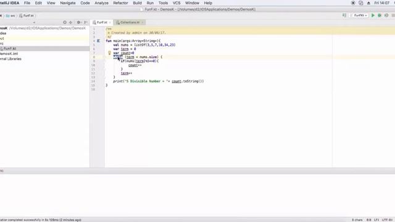The image size is (395, 222).
Task: Click the Hide Project panel icon
Action: click(86, 22)
